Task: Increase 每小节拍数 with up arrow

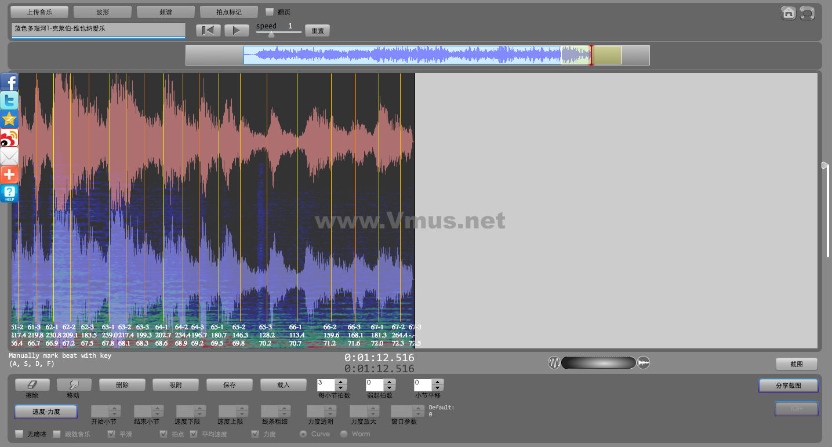Action: [341, 381]
